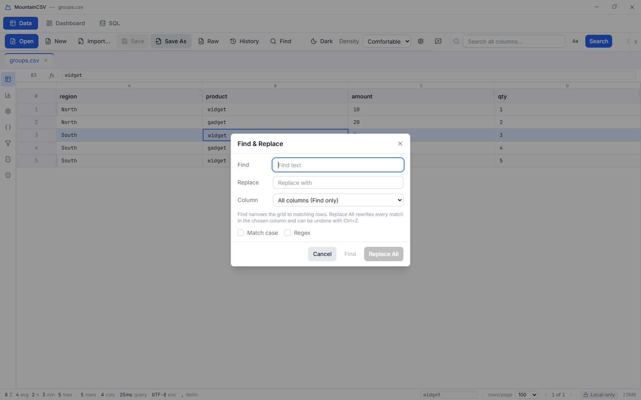The height and width of the screenshot is (400, 641).
Task: Click the UTF-8 enc status entry
Action: [x=164, y=395]
